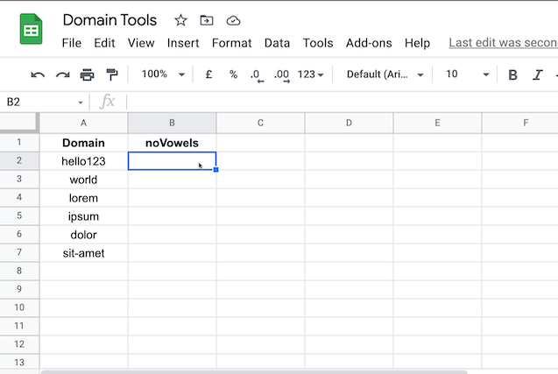Select the noVowels header cell
Viewport: 558px width, 374px height.
coord(172,143)
